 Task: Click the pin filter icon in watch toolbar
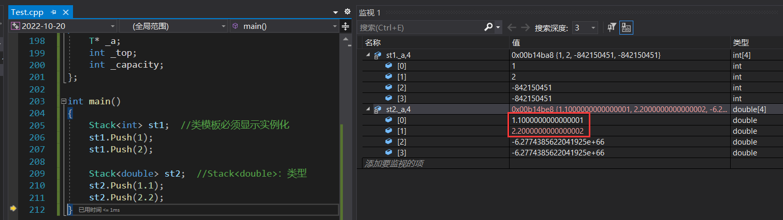point(612,27)
